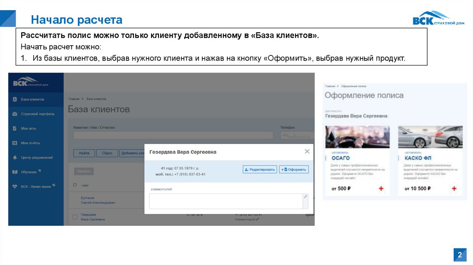
Task: Click the greyed Удалить button
Action: 84,171
